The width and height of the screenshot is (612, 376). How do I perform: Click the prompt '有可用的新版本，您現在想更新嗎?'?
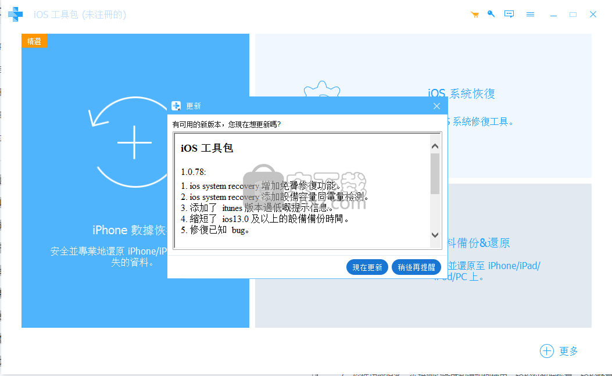point(227,124)
